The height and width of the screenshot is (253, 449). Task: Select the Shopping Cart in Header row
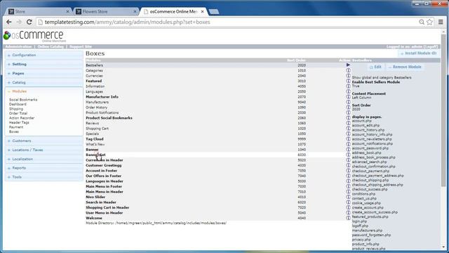[217, 207]
